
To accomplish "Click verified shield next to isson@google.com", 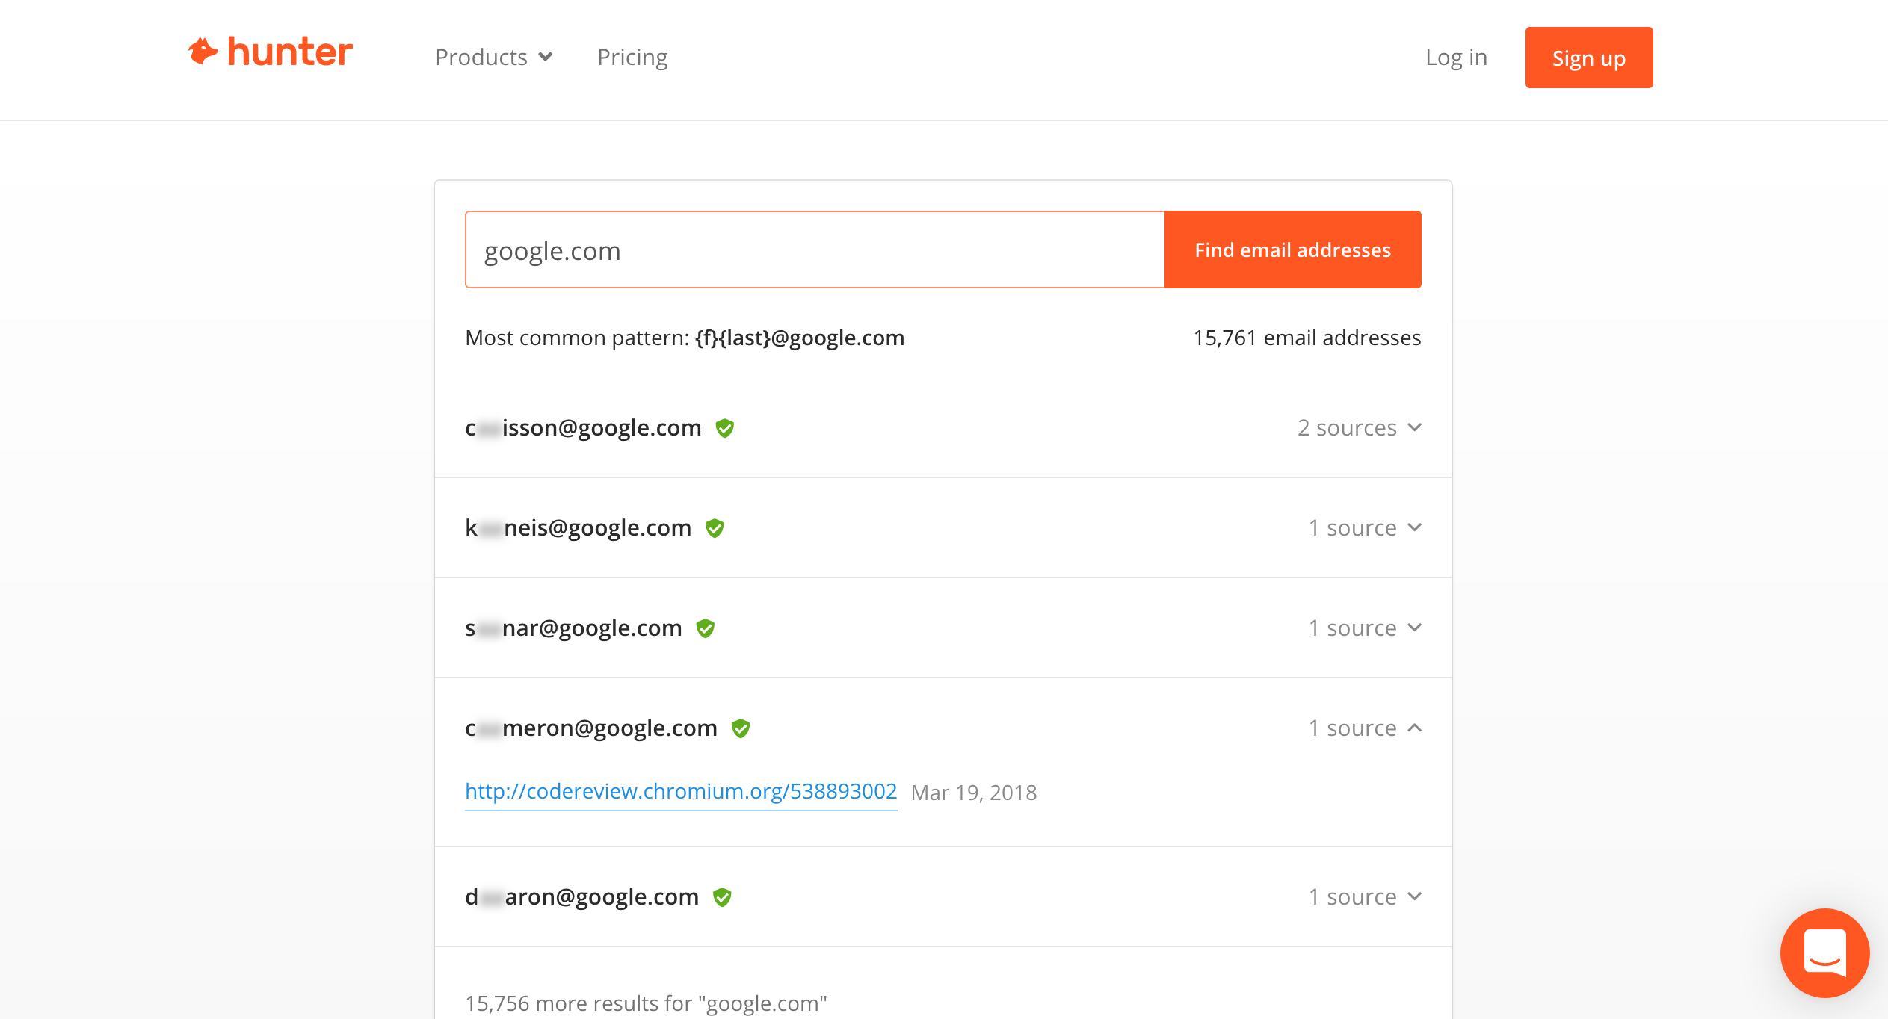I will click(724, 428).
